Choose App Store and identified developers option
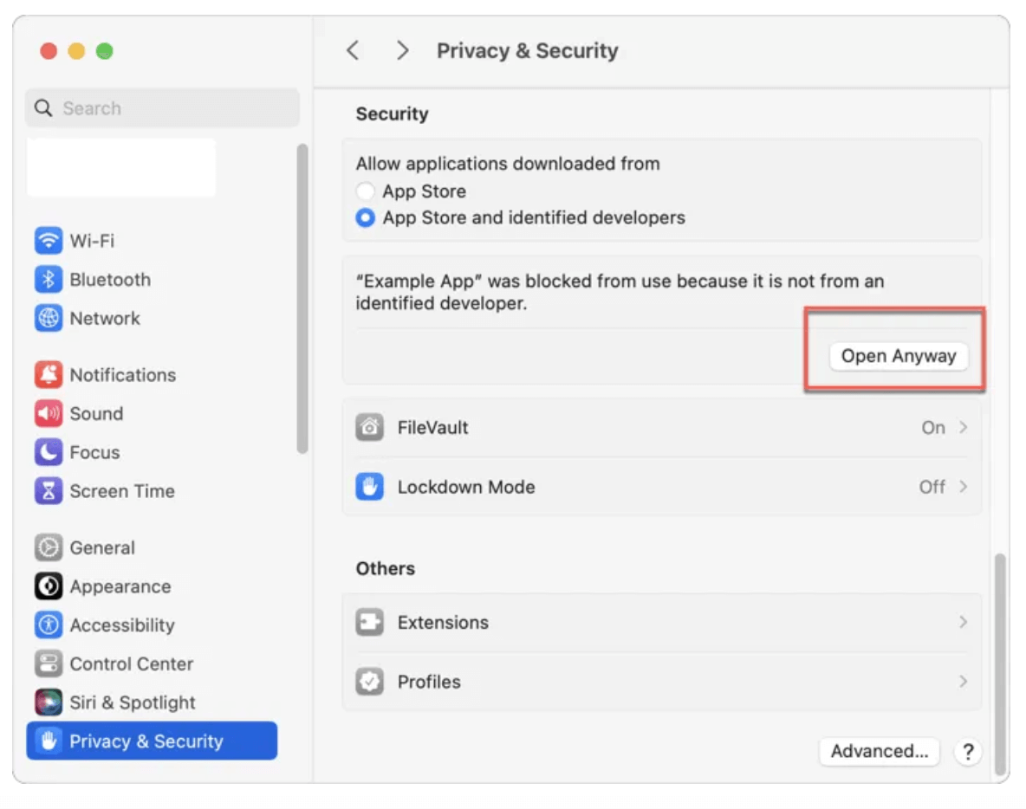Viewport: 1026px width, 809px height. coord(366,217)
